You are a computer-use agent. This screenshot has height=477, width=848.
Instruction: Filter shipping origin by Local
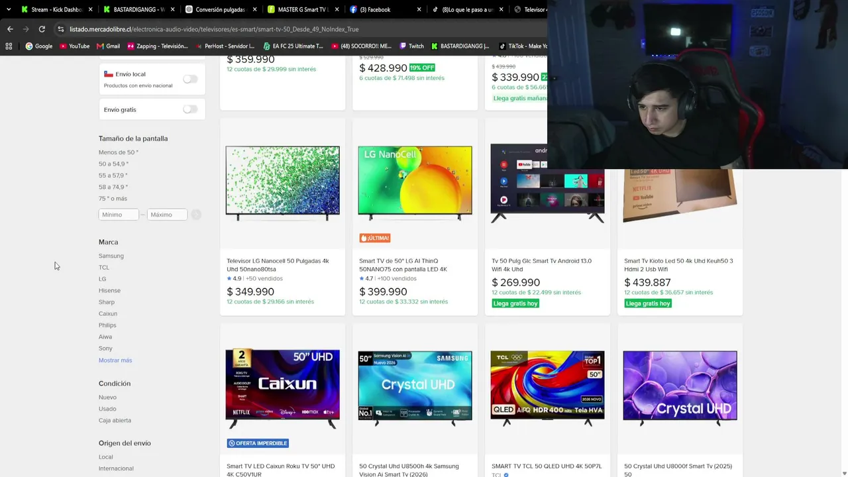click(106, 457)
